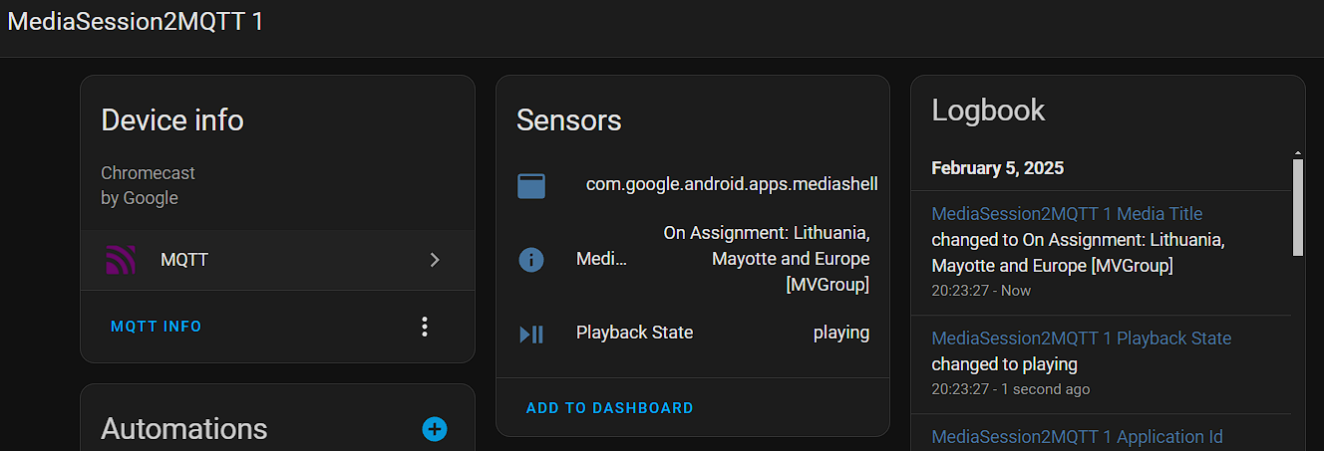1324x451 pixels.
Task: Select the Playback State sensor row
Action: 692,334
